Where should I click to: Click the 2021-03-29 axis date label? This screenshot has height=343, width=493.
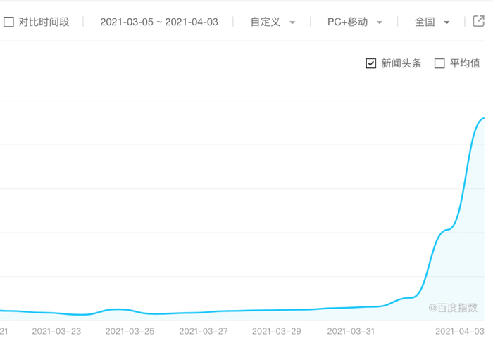(276, 330)
